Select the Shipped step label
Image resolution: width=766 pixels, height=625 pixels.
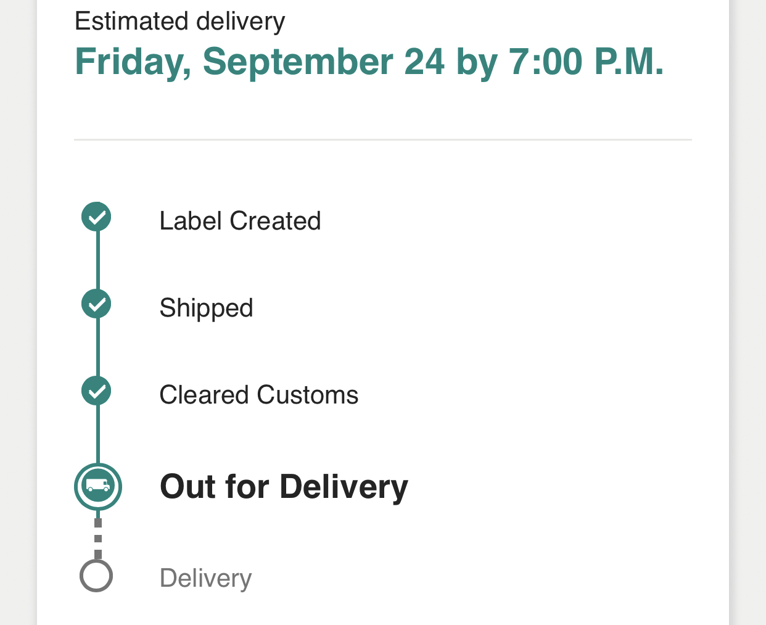(x=206, y=308)
